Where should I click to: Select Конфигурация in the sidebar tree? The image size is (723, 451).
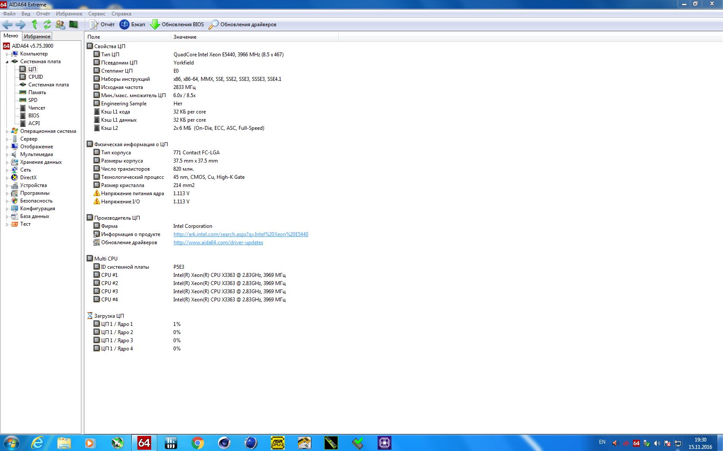coord(37,209)
